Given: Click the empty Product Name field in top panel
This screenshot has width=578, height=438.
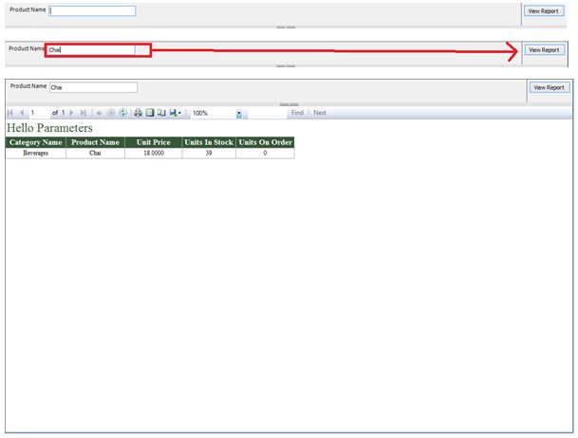Looking at the screenshot, I should point(92,10).
